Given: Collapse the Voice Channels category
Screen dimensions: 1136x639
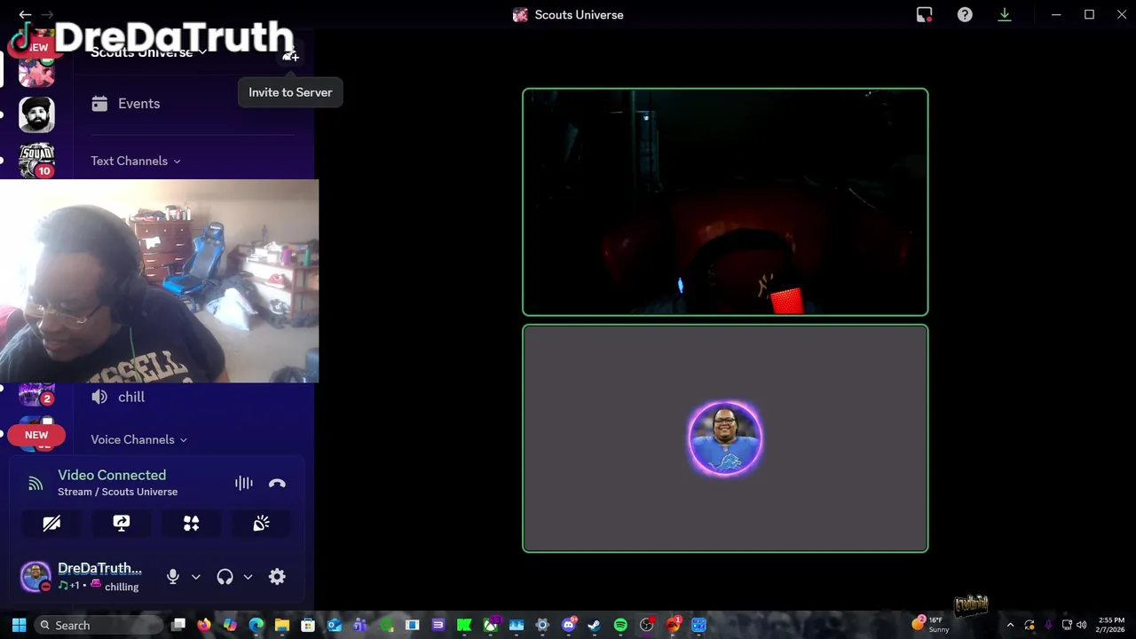Looking at the screenshot, I should click(139, 439).
